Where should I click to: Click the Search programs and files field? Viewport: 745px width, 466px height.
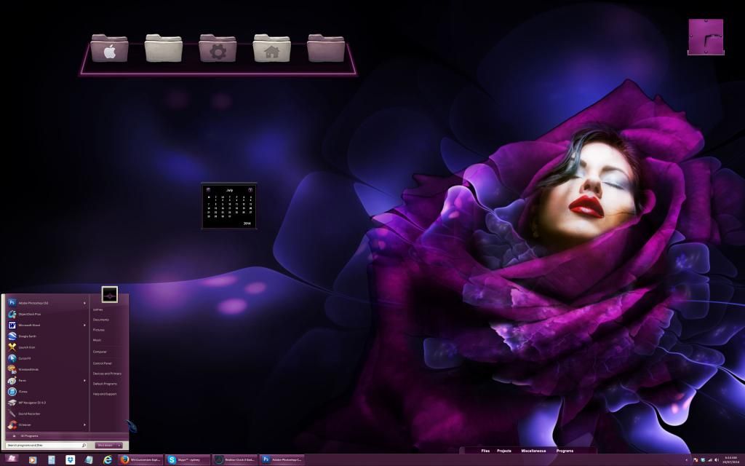pyautogui.click(x=46, y=446)
